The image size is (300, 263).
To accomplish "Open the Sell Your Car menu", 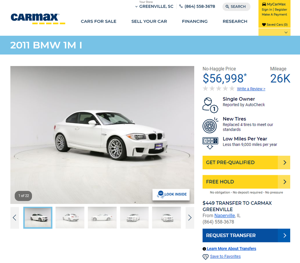I will 149,21.
